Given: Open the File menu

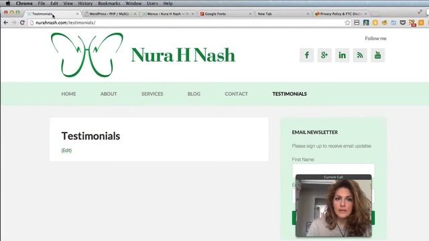Looking at the screenshot, I should click(42, 3).
